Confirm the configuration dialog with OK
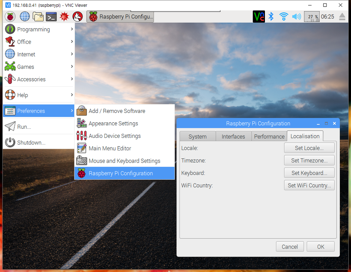The height and width of the screenshot is (272, 351). pyautogui.click(x=321, y=246)
